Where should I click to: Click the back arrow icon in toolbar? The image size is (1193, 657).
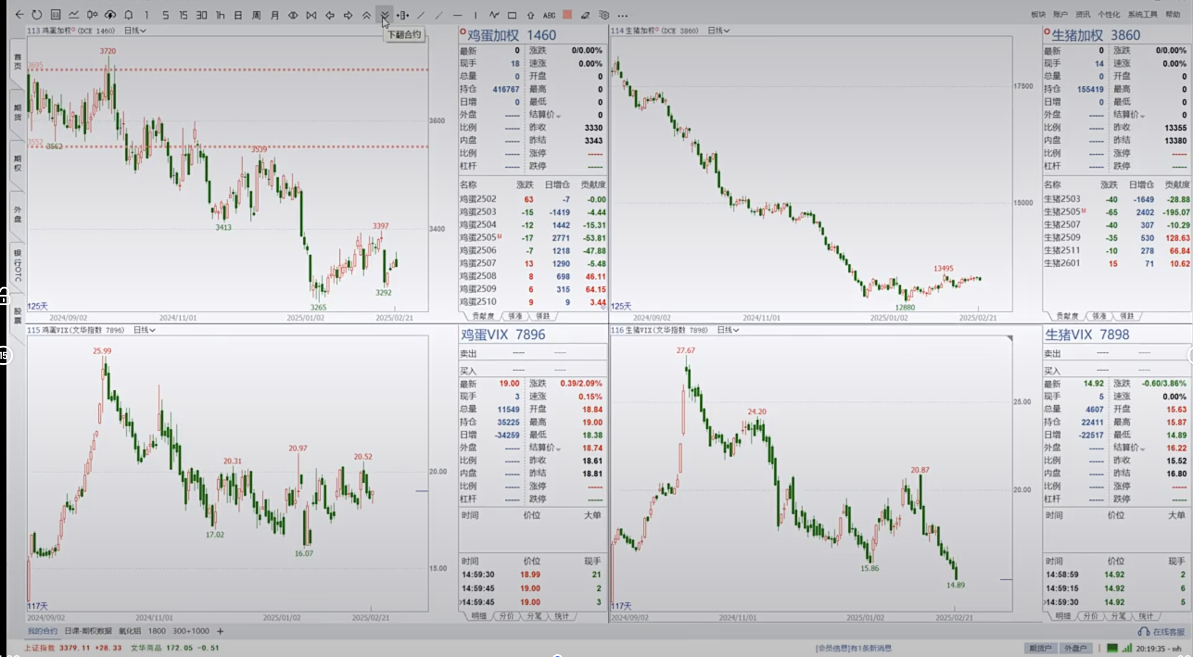[19, 15]
